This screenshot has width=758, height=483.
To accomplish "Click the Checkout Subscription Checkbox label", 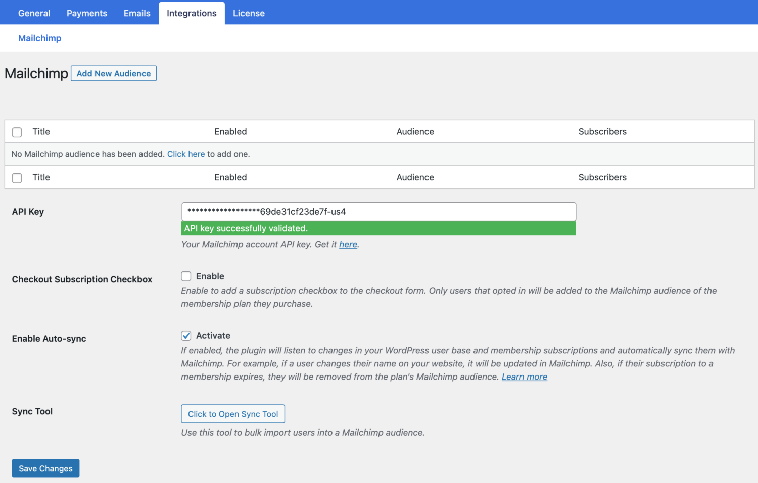I will click(x=82, y=279).
